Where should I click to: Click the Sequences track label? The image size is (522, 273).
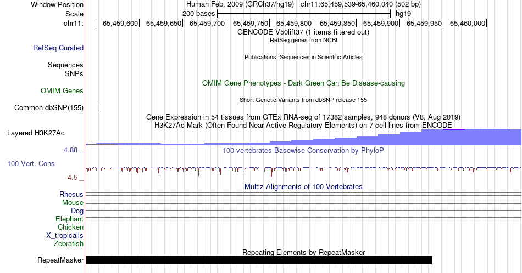coord(65,65)
